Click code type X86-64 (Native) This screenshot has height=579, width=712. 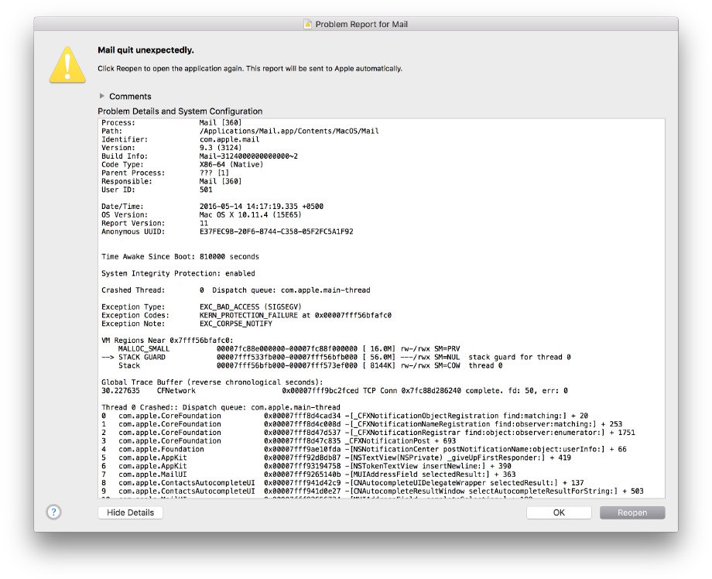tap(231, 164)
